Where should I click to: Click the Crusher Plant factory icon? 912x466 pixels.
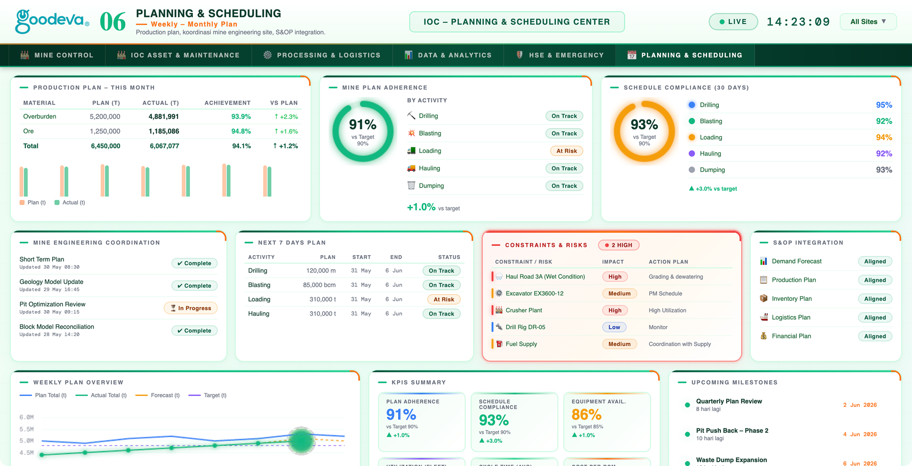coord(499,310)
